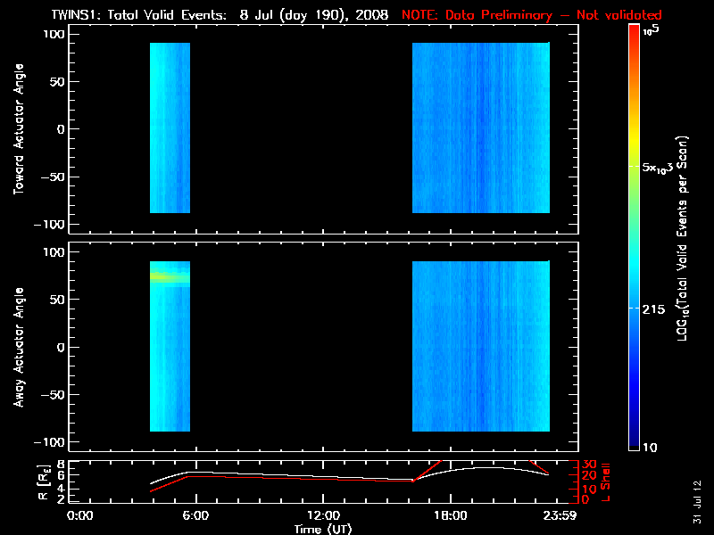
Task: Click the '10' label at the color bar bottom
Action: pyautogui.click(x=650, y=448)
